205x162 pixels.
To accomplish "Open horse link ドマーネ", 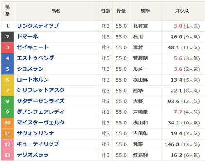I will point(27,37).
